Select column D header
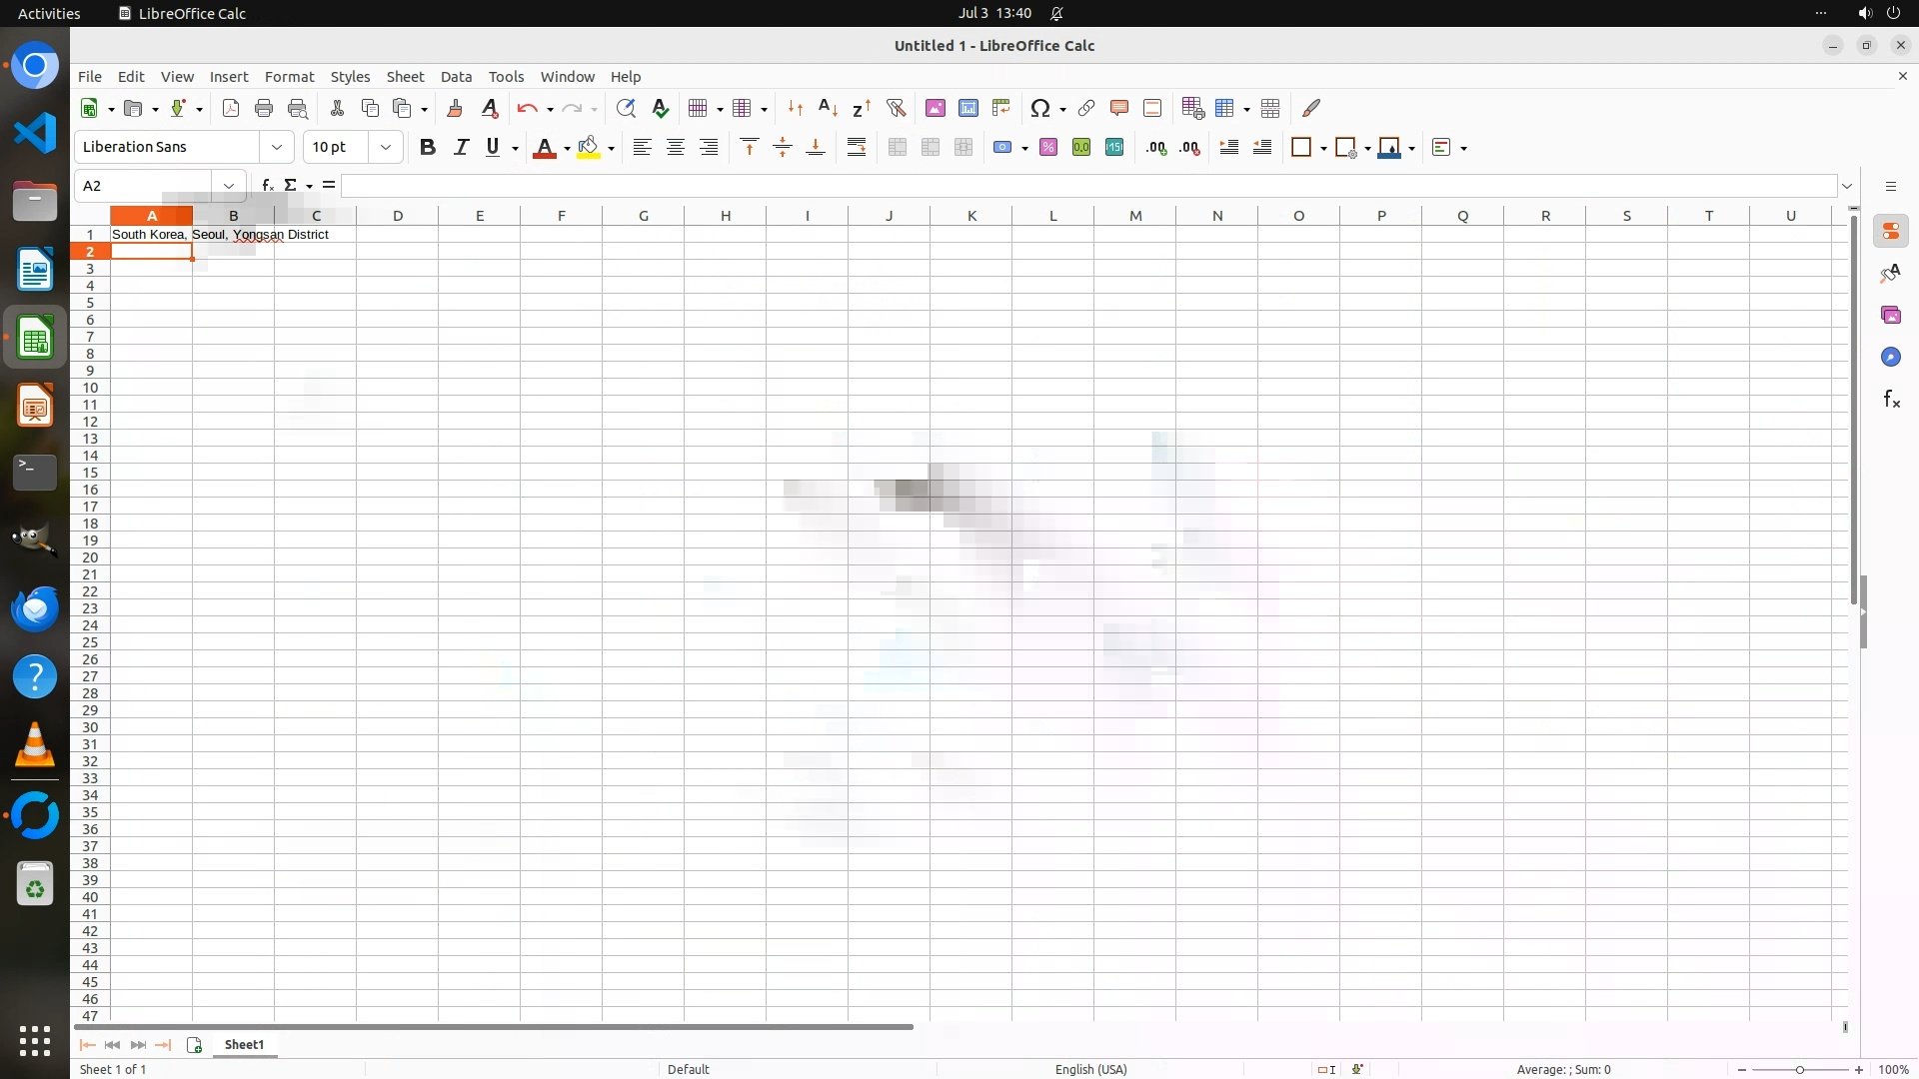The image size is (1919, 1079). (x=398, y=216)
